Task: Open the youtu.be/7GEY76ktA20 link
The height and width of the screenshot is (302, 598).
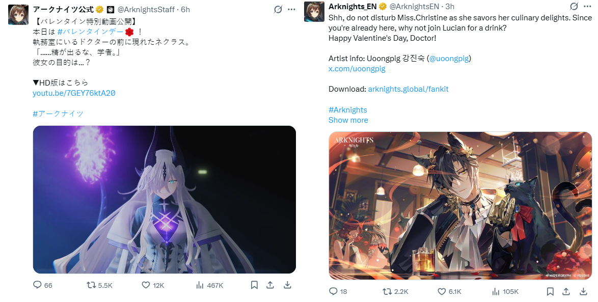Action: (x=74, y=93)
